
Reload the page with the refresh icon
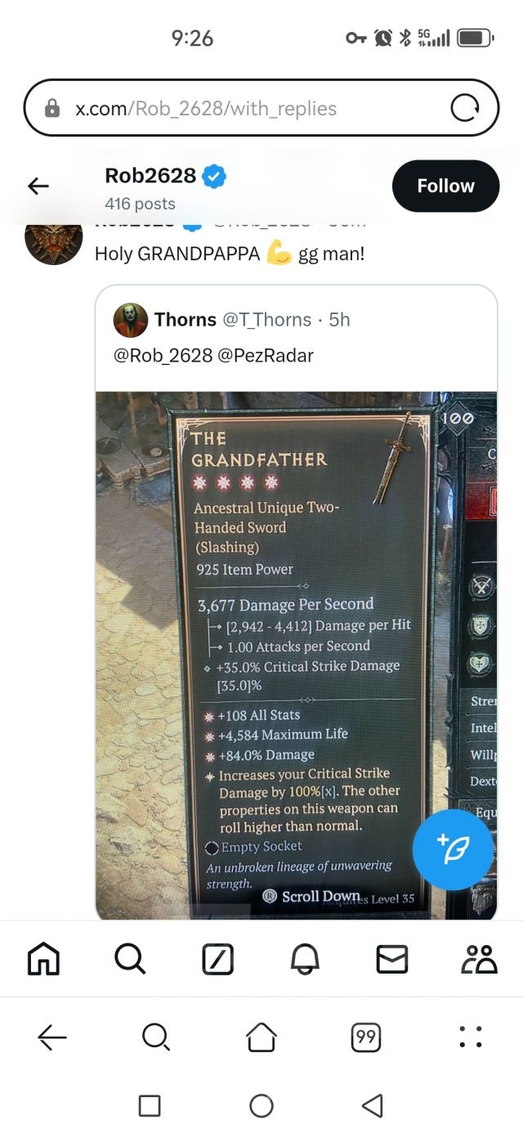465,108
